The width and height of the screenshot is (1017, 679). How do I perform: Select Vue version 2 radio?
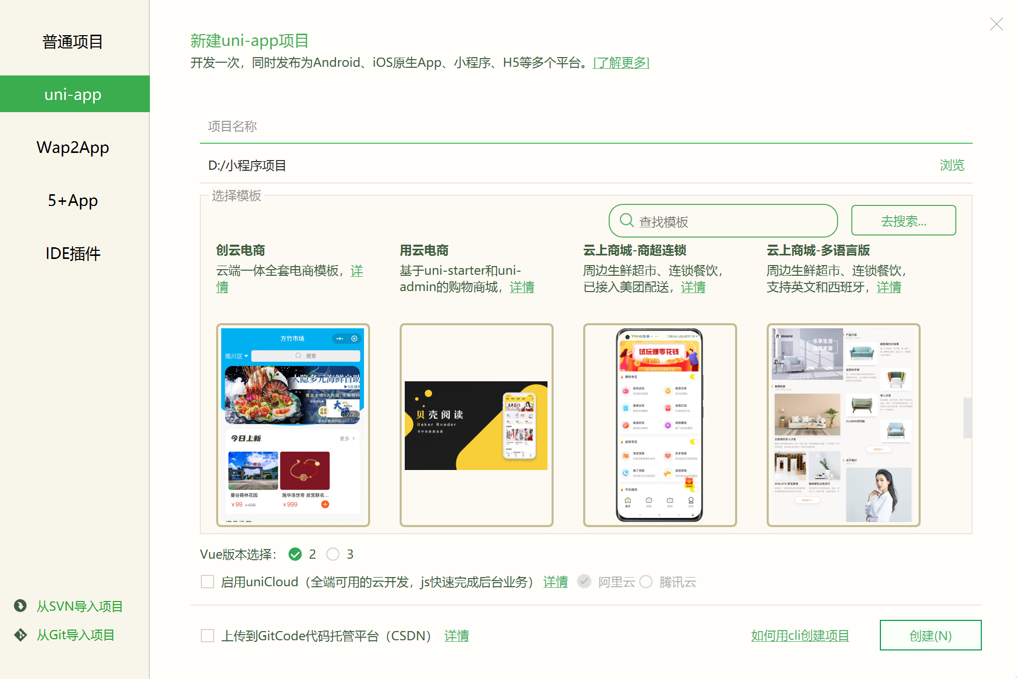[x=295, y=554]
